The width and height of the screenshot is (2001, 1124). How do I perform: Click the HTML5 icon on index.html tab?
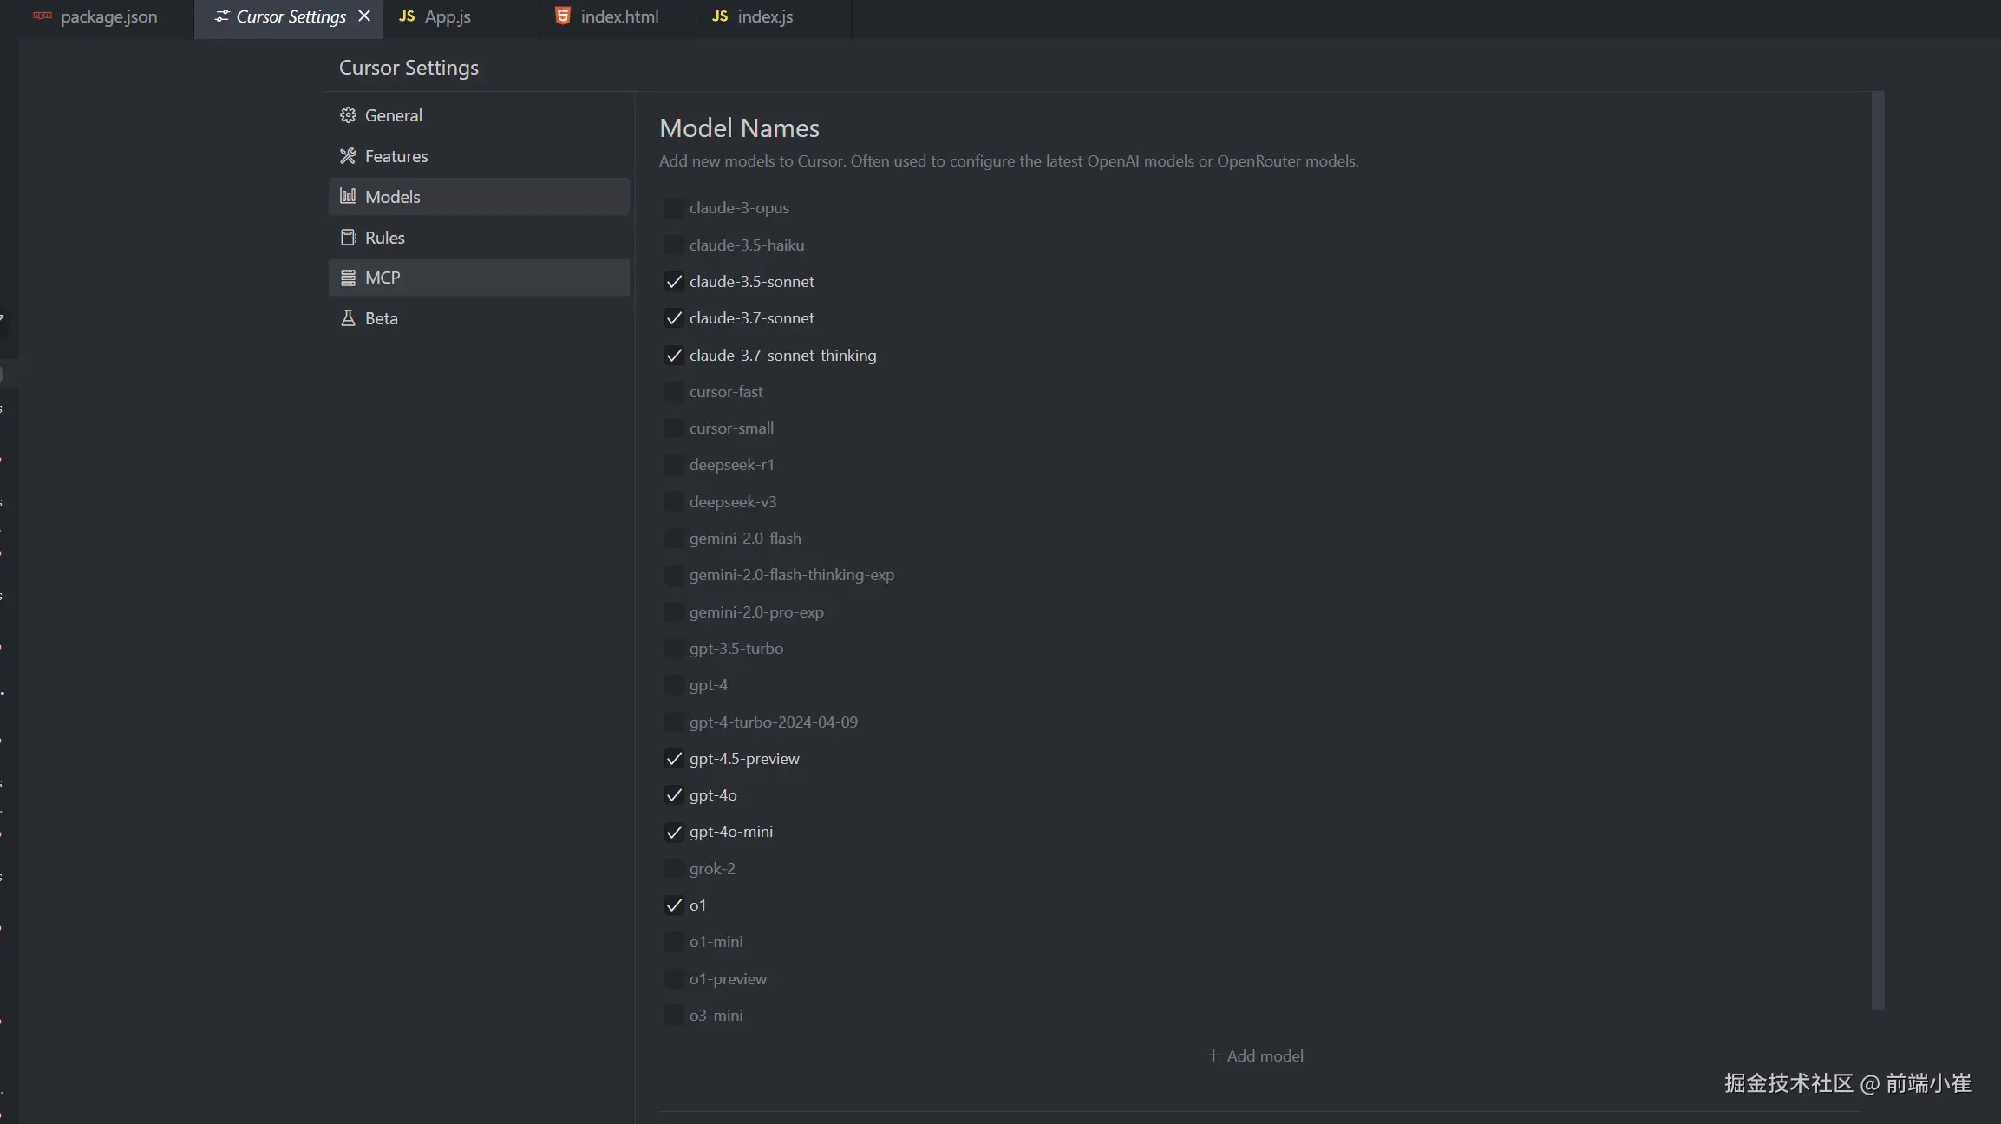563,16
